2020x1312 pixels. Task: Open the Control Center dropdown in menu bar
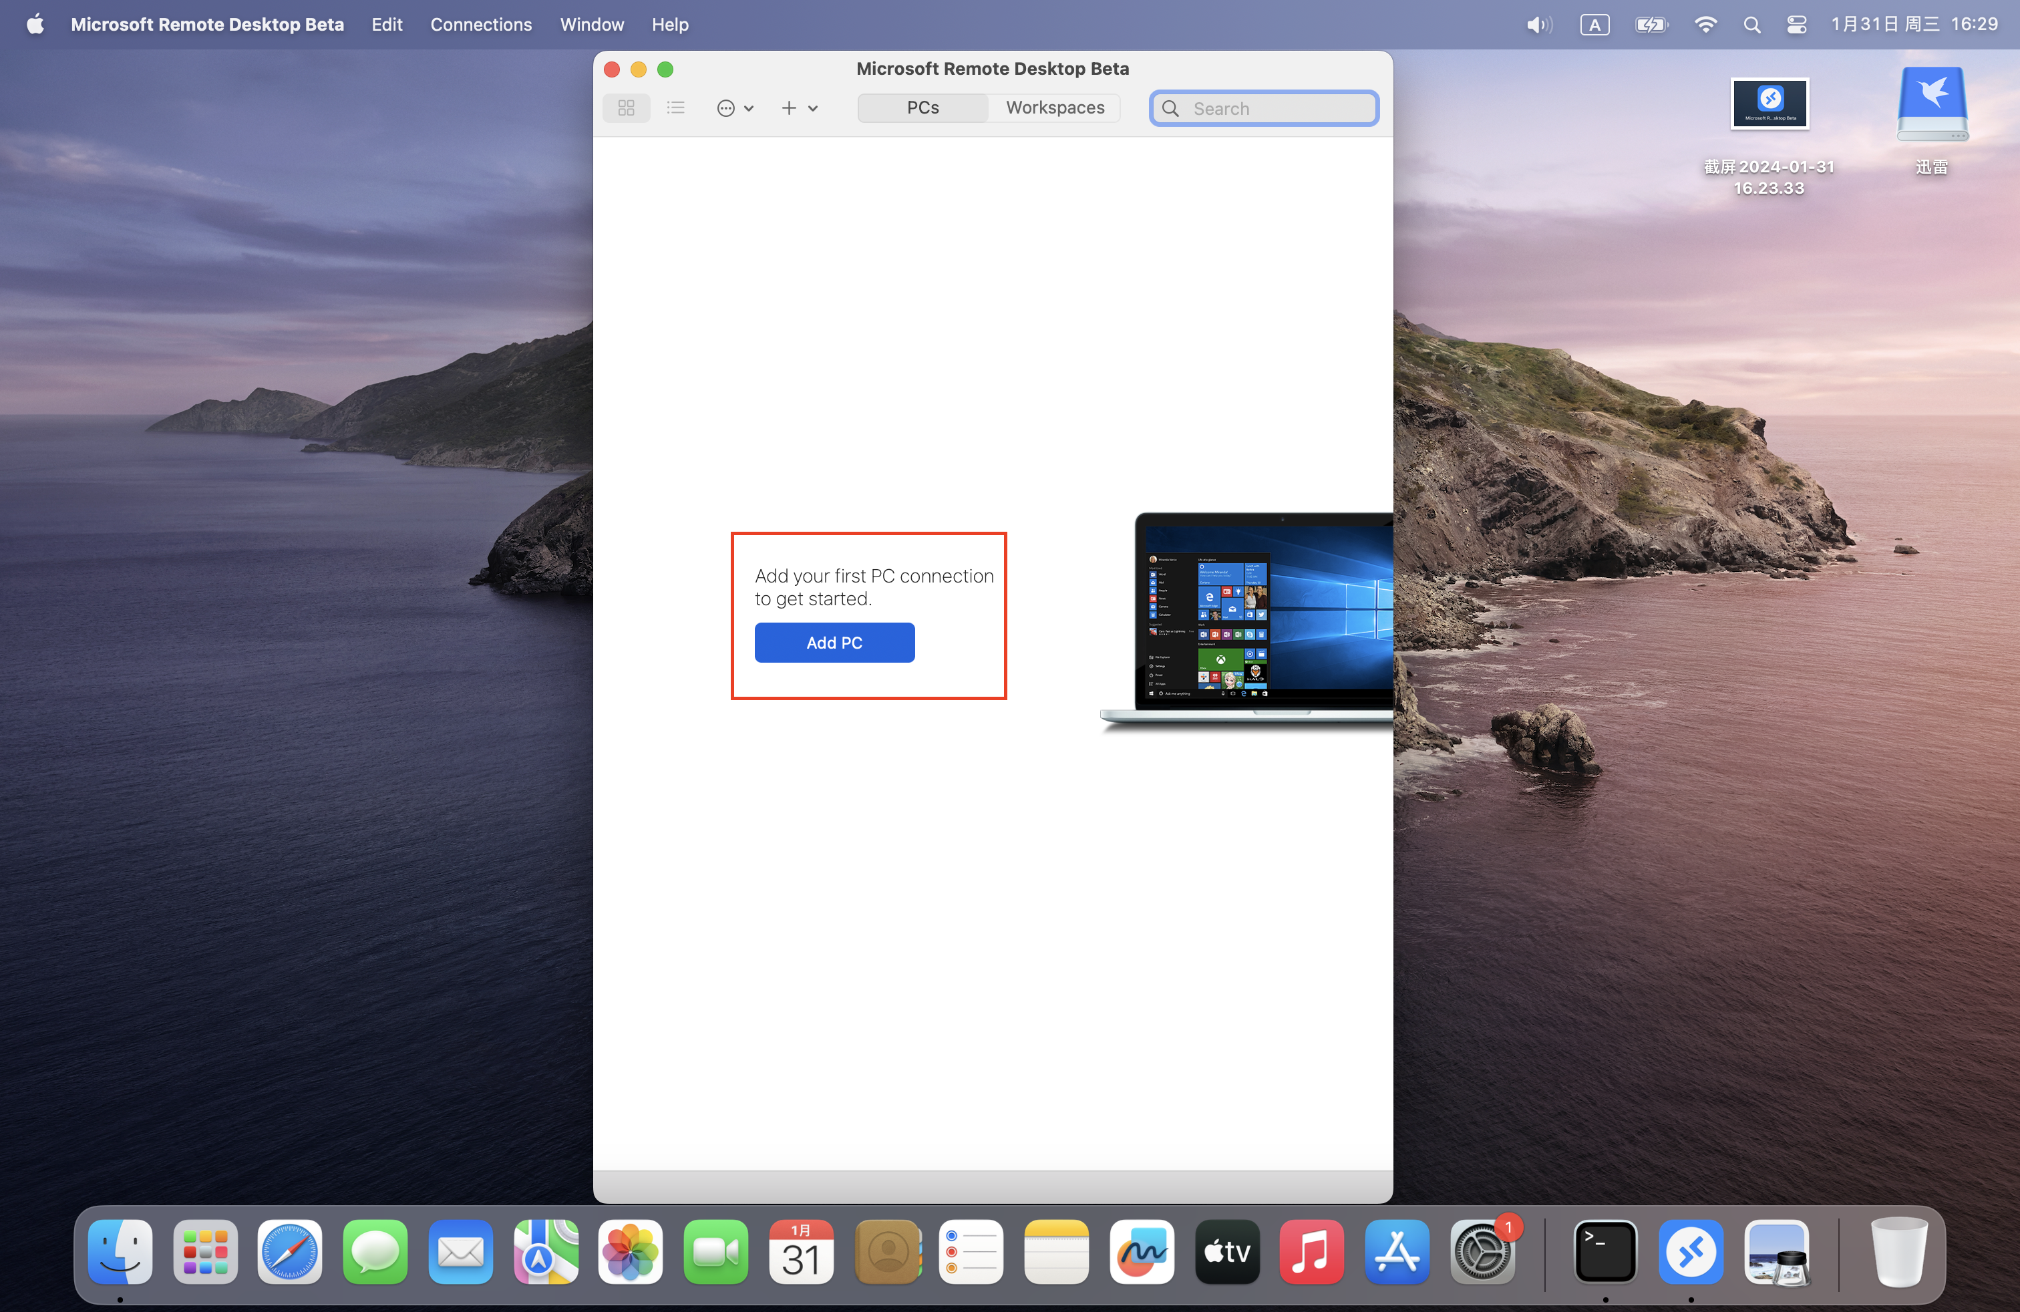point(1796,24)
